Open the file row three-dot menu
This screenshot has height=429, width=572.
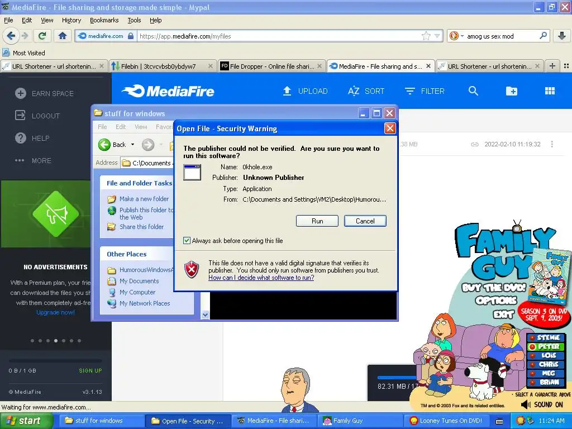552,144
